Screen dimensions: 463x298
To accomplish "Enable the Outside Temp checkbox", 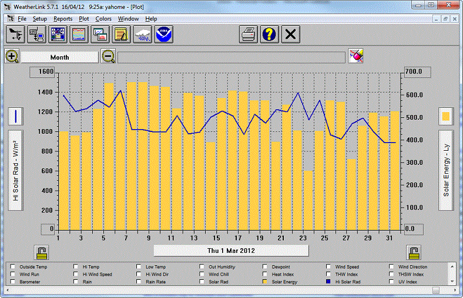I will pyautogui.click(x=13, y=267).
